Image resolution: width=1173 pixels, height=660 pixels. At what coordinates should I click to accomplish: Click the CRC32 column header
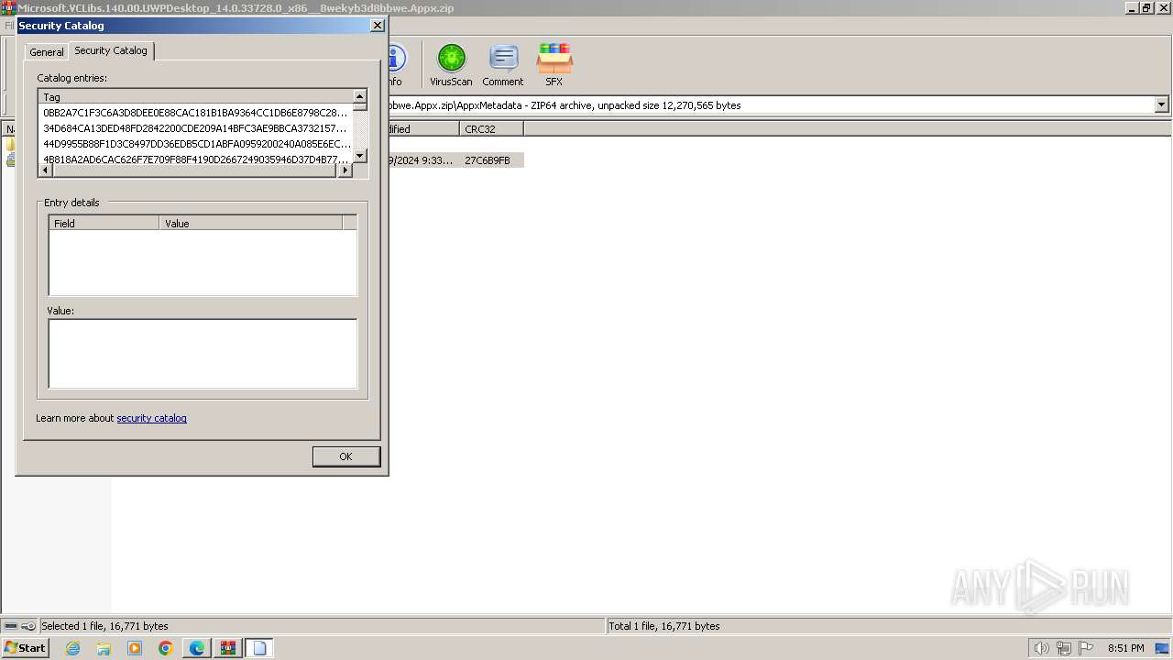pos(491,129)
